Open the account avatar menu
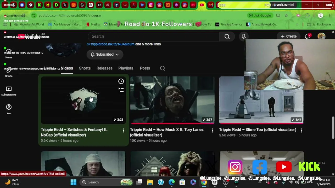 [321, 36]
